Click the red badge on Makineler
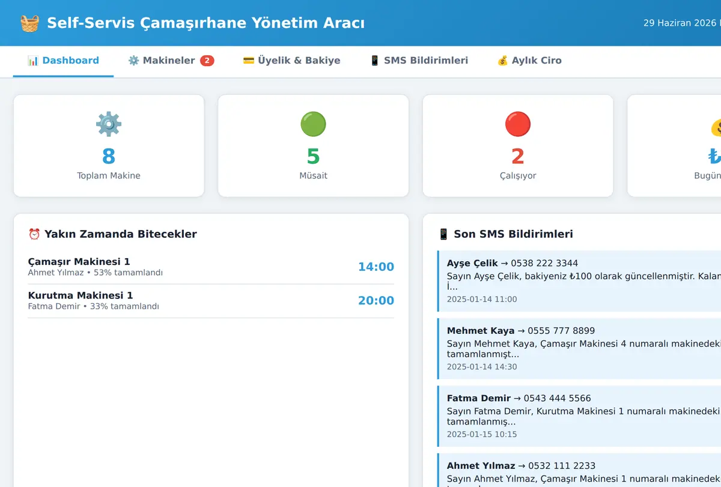This screenshot has width=721, height=487. coord(207,61)
